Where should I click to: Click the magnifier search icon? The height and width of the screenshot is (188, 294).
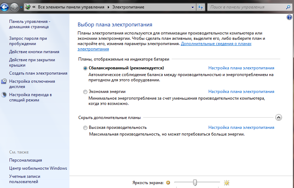click(x=288, y=7)
